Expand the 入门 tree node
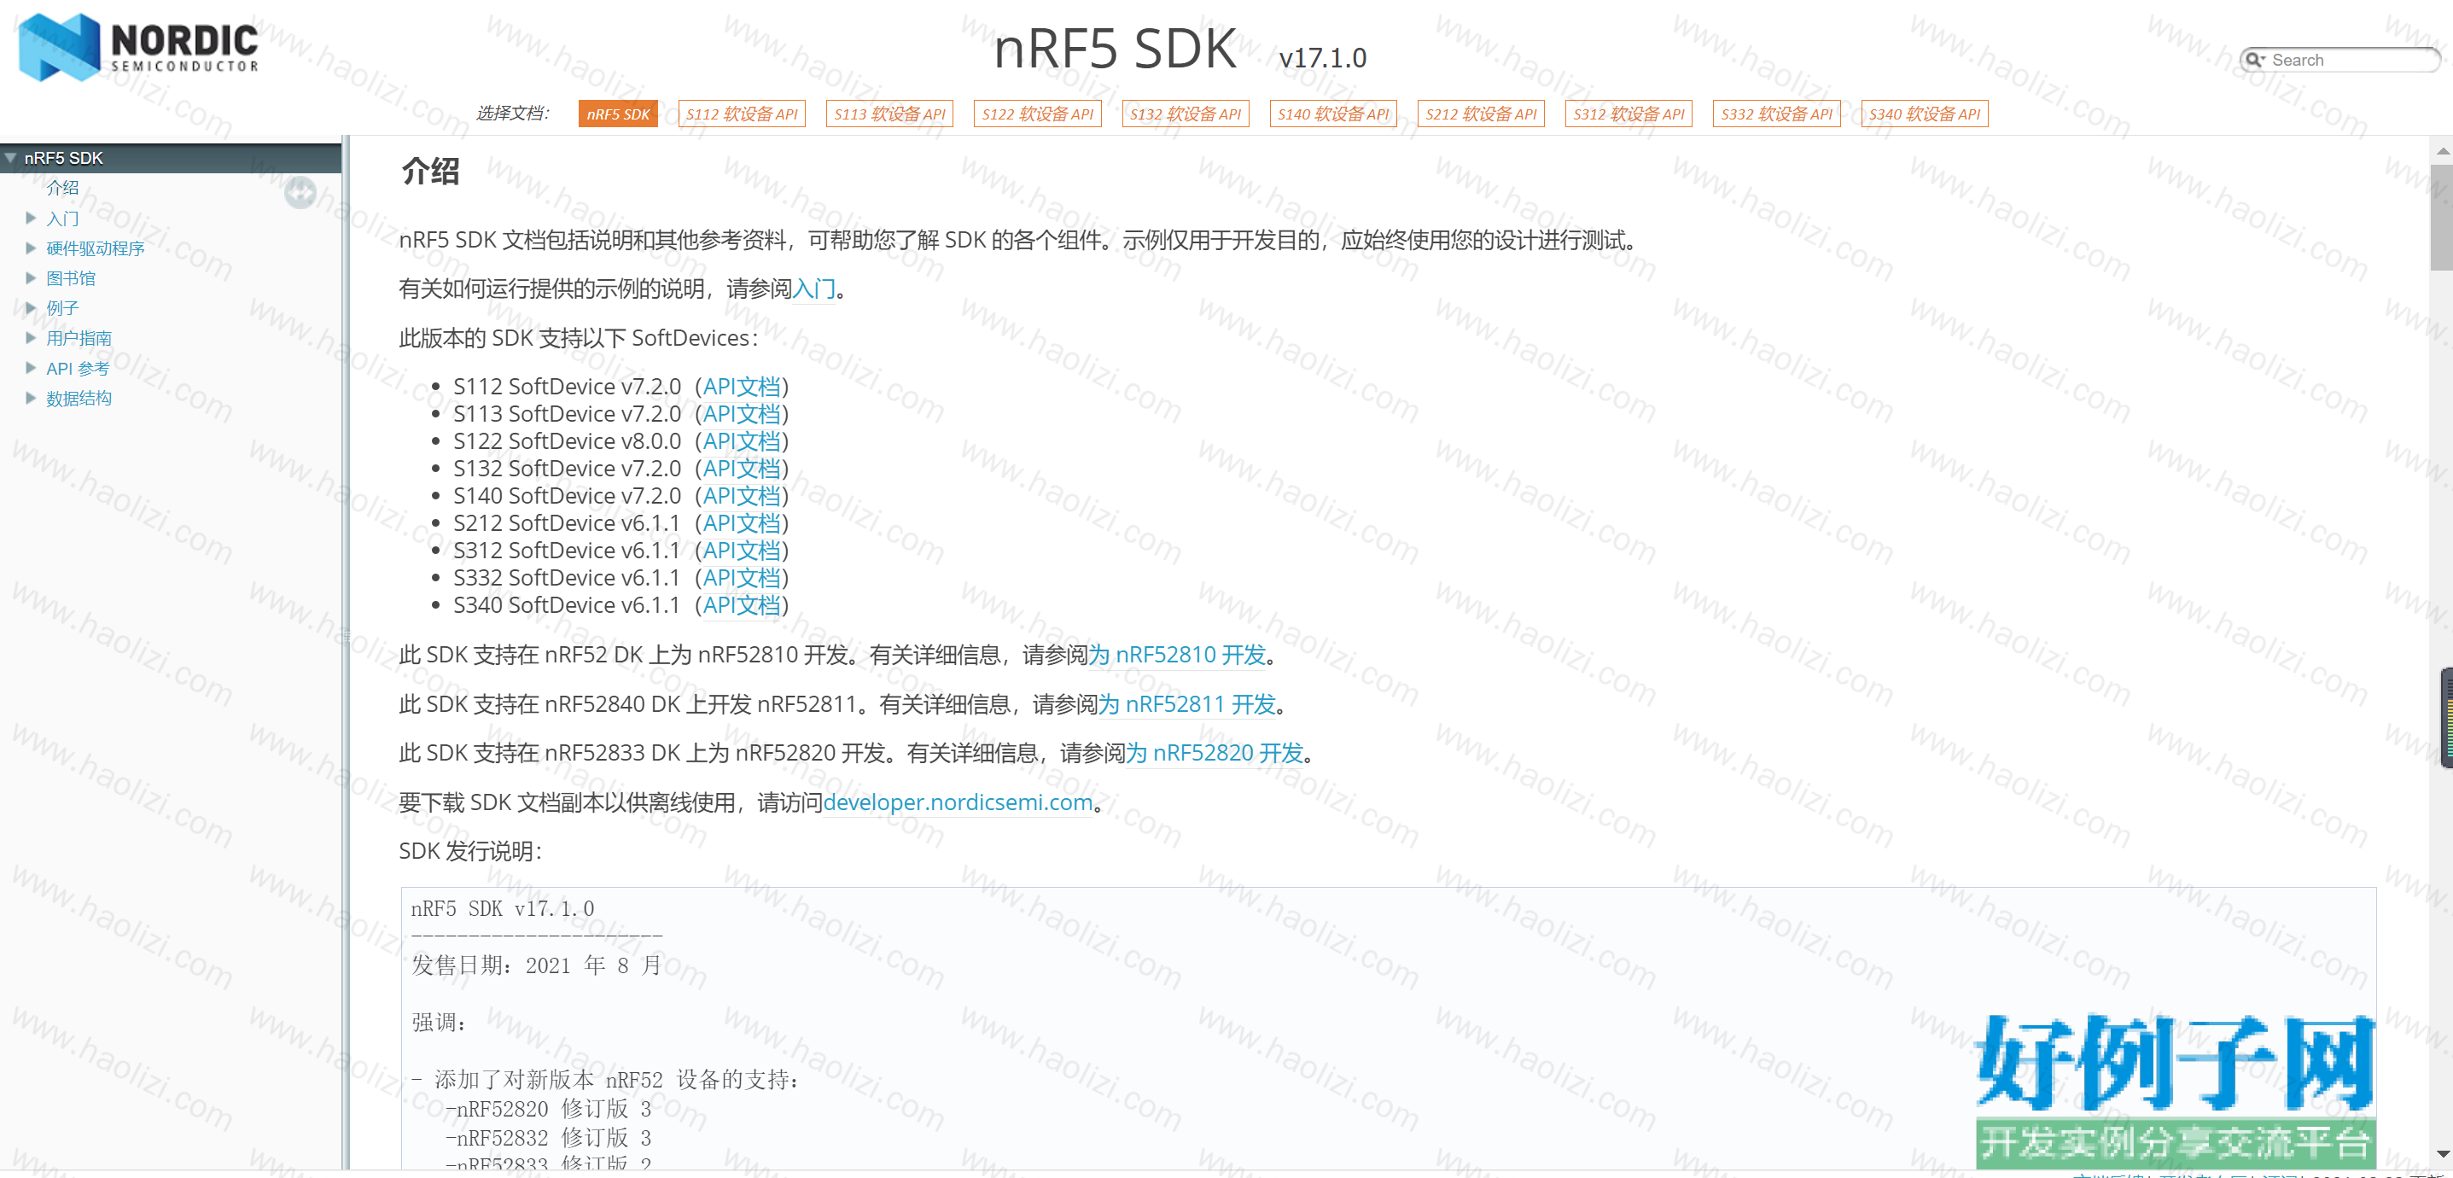 (31, 218)
